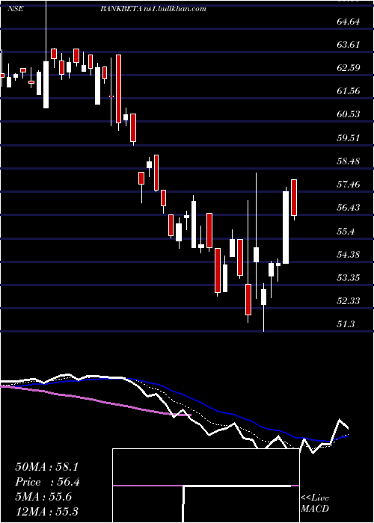
Task: Click the NSE exchange label
Action: 15,9
